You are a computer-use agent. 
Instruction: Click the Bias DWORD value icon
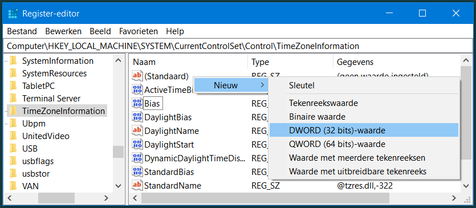tap(137, 104)
